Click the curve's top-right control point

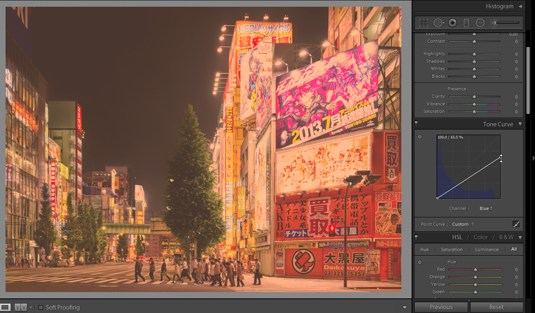coord(501,157)
